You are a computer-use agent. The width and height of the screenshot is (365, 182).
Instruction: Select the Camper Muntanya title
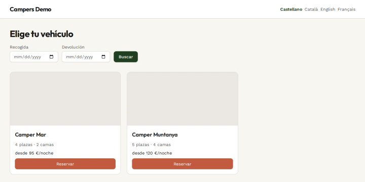click(155, 134)
